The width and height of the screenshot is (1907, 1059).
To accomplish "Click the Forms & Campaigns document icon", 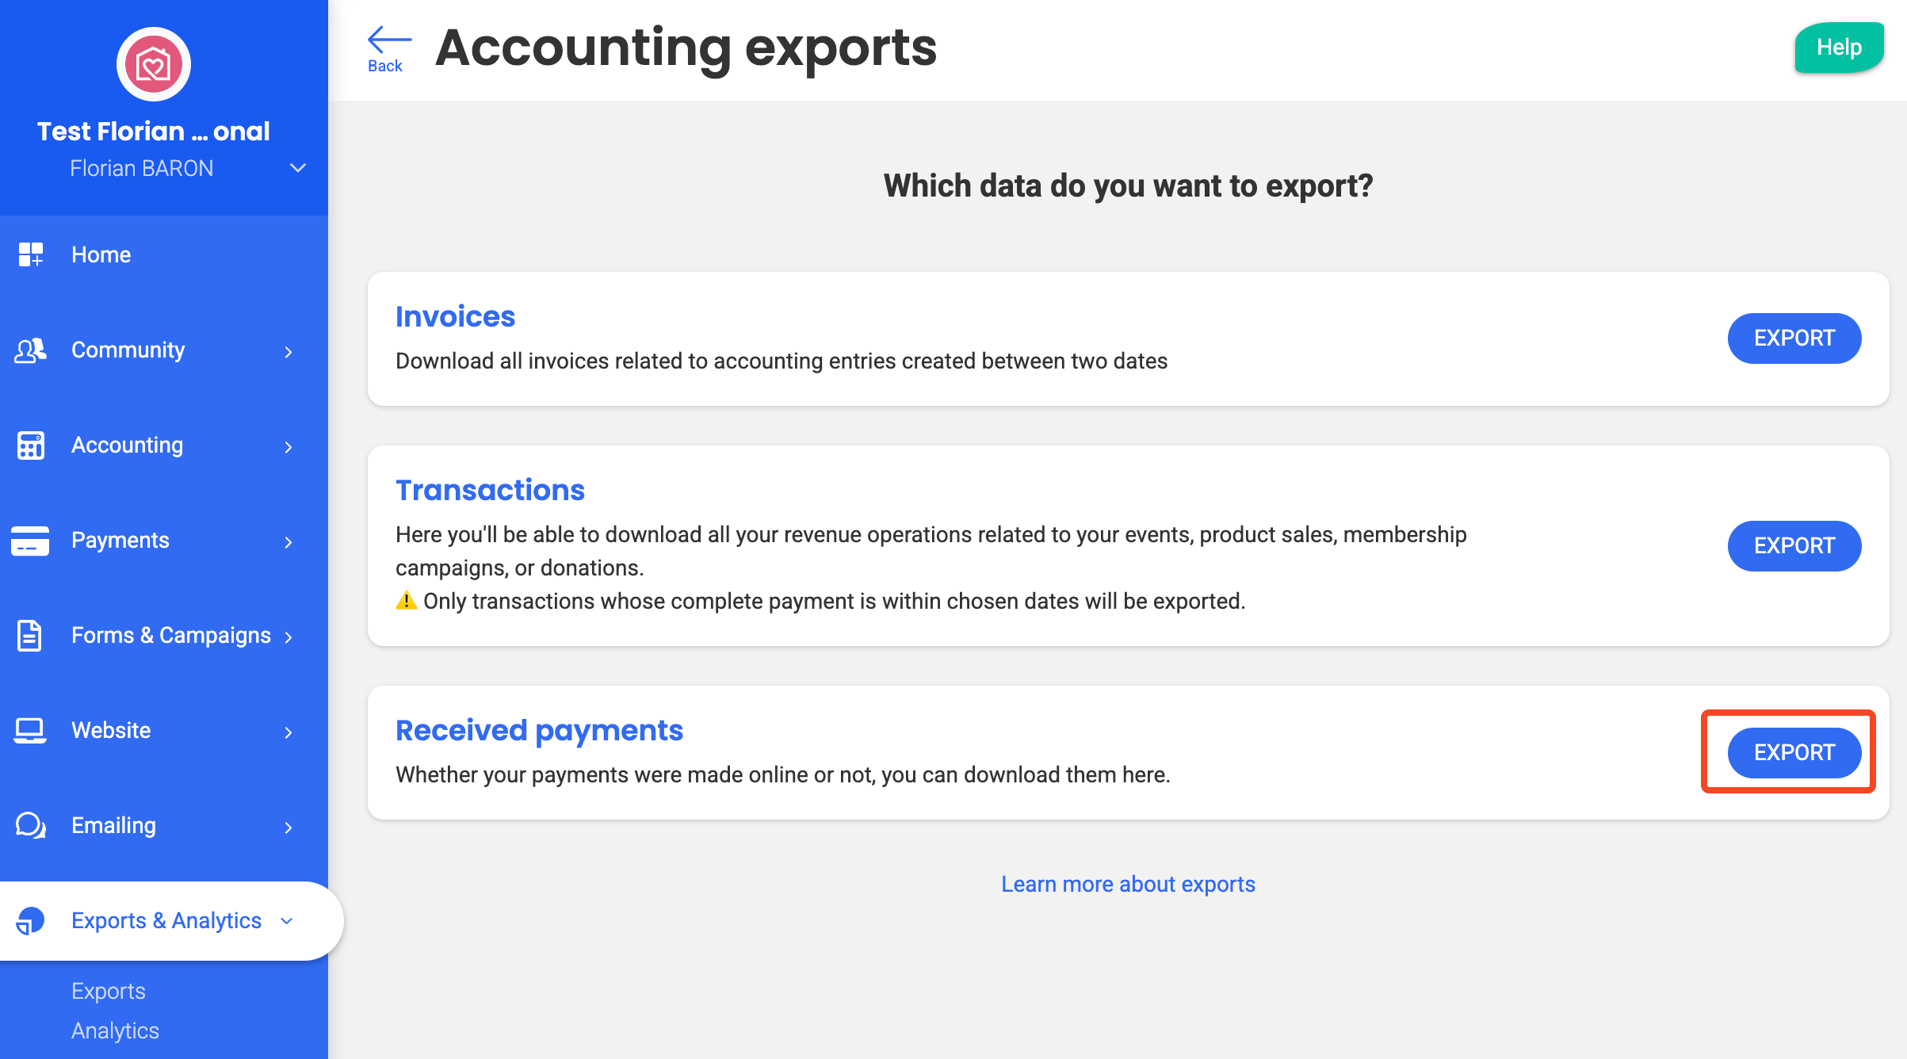I will [x=30, y=635].
